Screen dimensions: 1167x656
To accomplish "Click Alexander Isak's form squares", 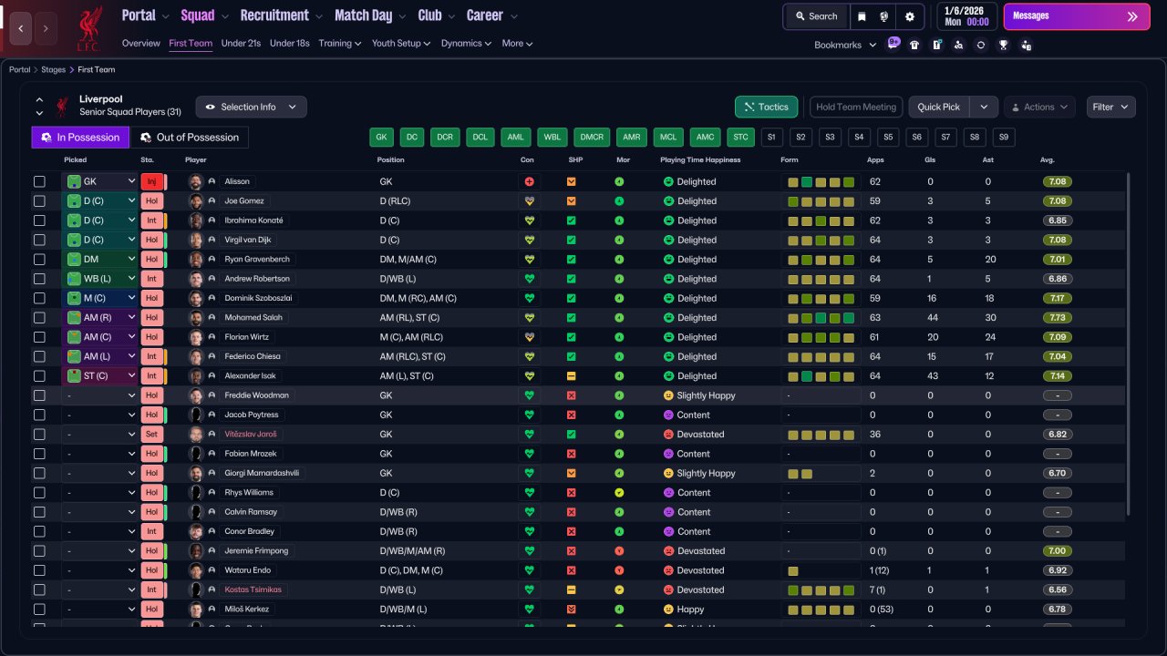I will pos(821,376).
